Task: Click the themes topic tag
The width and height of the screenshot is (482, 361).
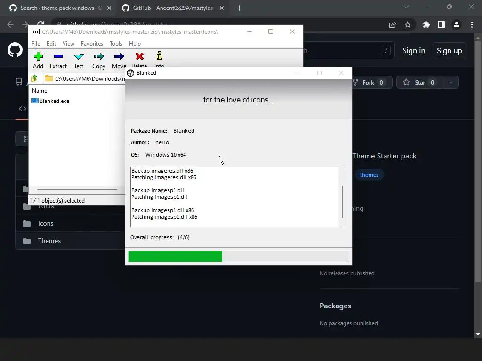Action: tap(369, 175)
